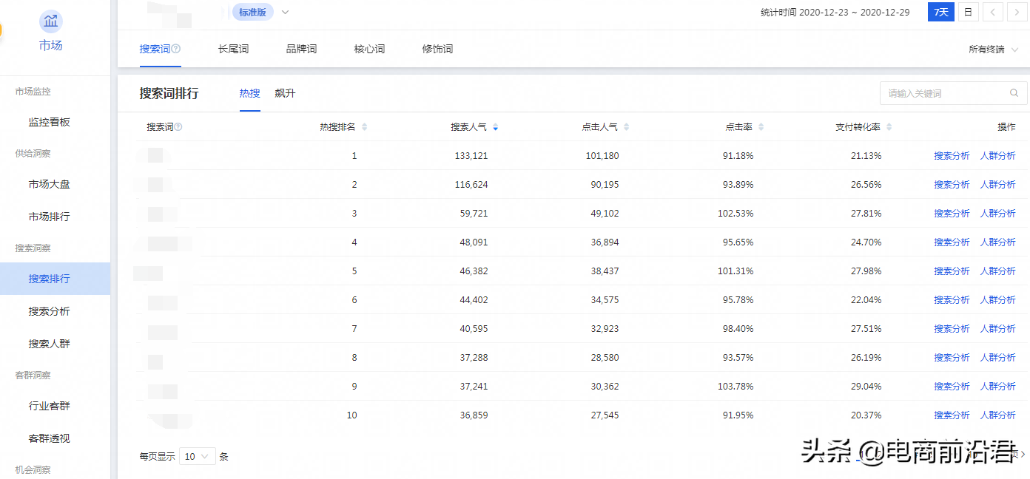1030x479 pixels.
Task: Expand the 标准版 version dropdown
Action: point(286,12)
